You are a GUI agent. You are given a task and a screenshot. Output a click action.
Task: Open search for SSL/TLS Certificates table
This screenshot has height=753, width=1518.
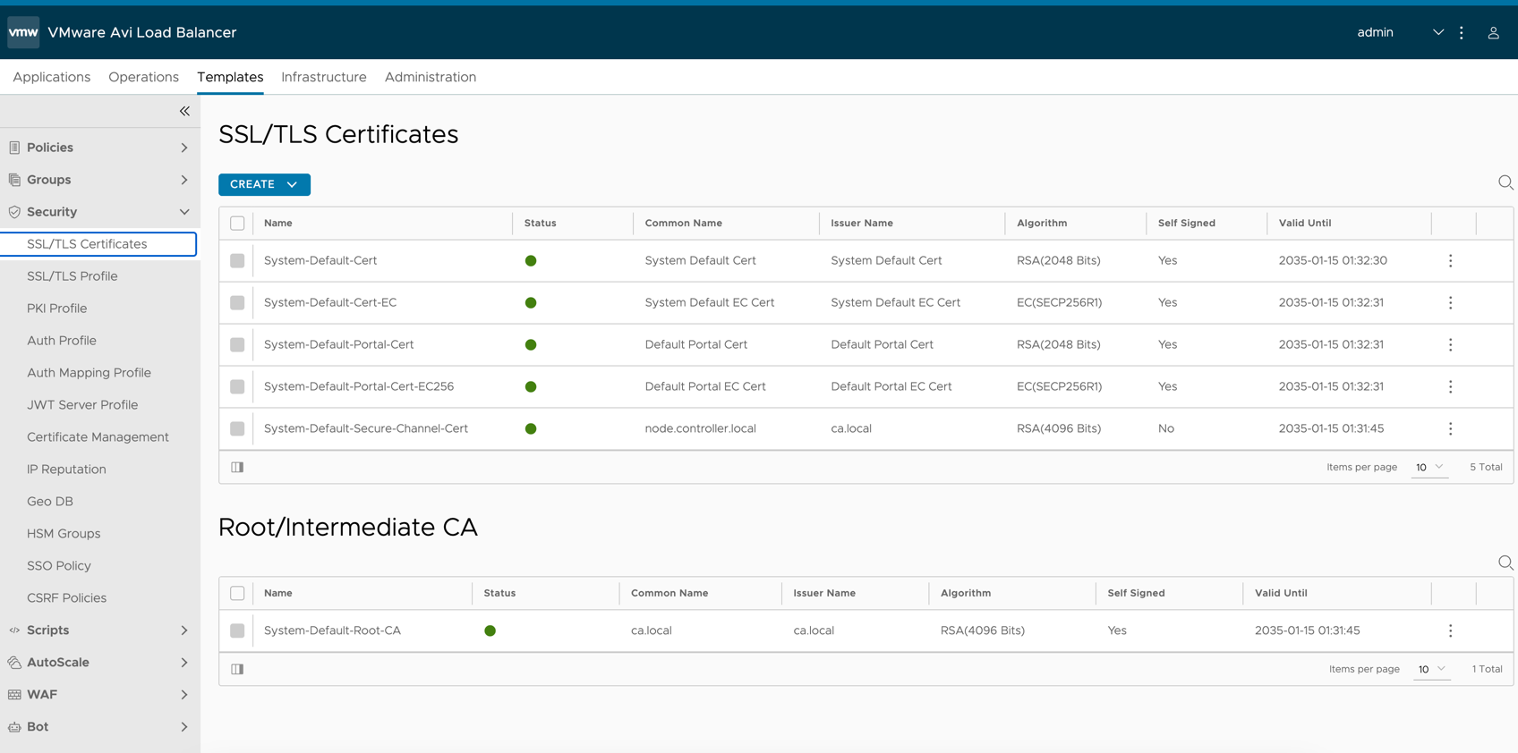tap(1505, 182)
